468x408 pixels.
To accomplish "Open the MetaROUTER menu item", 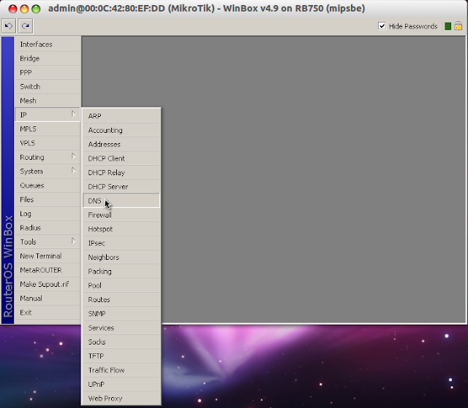I will [x=48, y=270].
